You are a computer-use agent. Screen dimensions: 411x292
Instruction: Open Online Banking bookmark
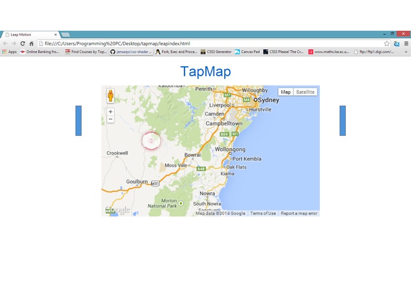(40, 52)
